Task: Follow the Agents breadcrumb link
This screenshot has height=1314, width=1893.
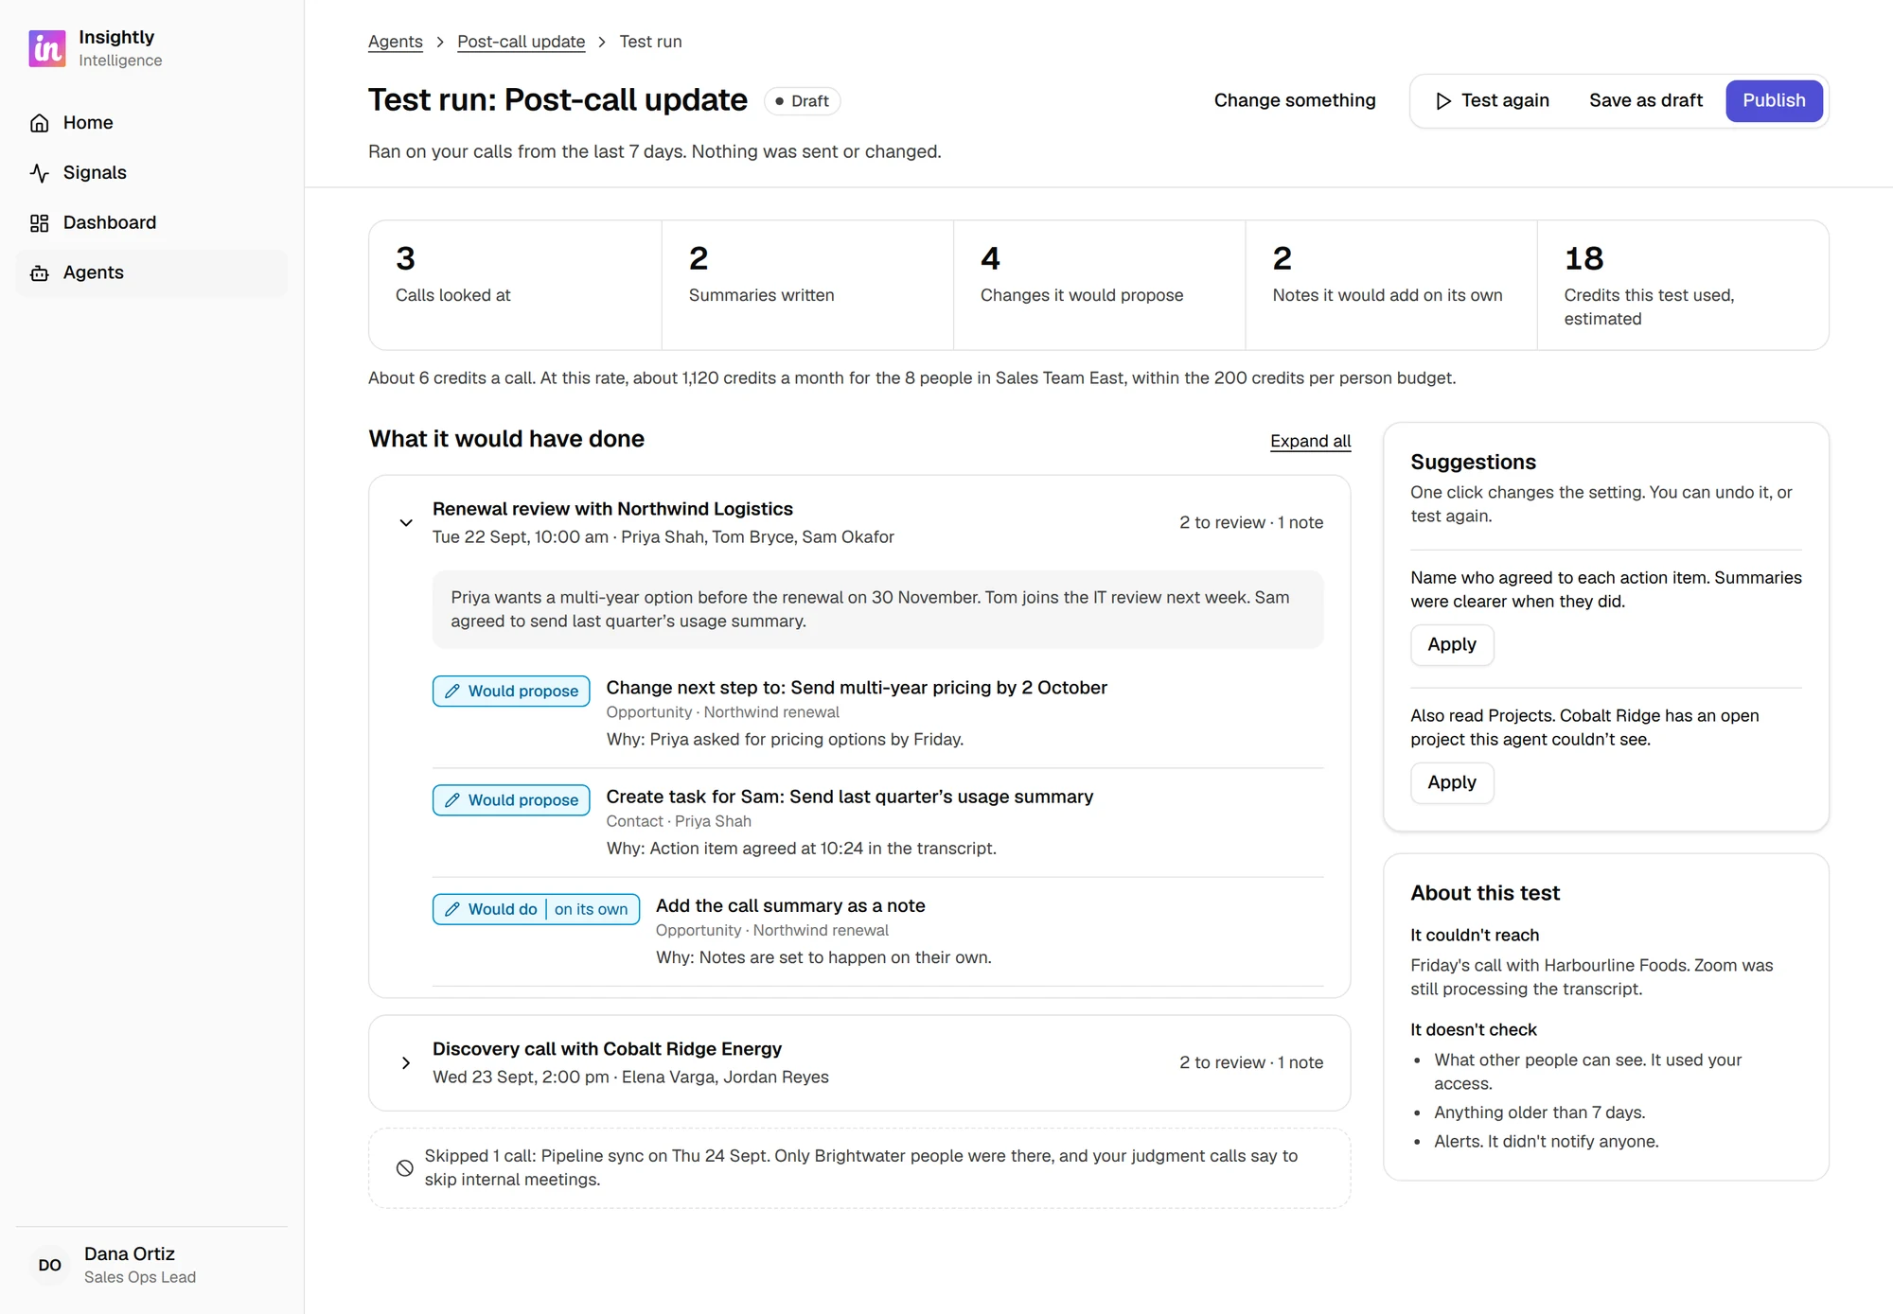Action: 396,42
